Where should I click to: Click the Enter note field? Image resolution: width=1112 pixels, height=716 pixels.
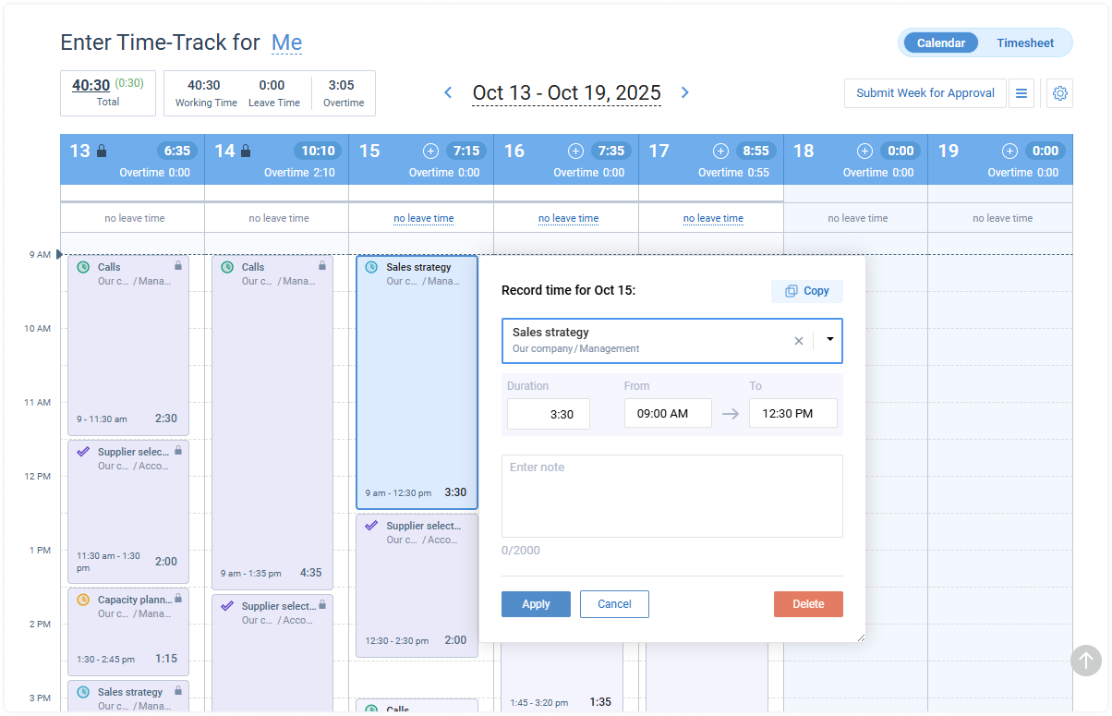(671, 495)
